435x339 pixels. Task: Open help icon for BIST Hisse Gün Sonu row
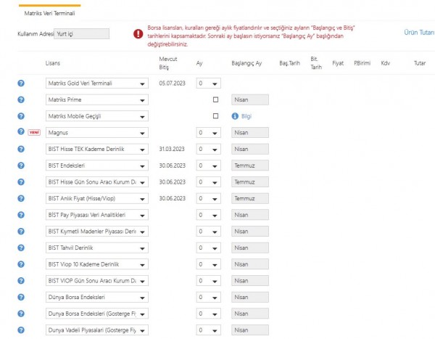21,181
